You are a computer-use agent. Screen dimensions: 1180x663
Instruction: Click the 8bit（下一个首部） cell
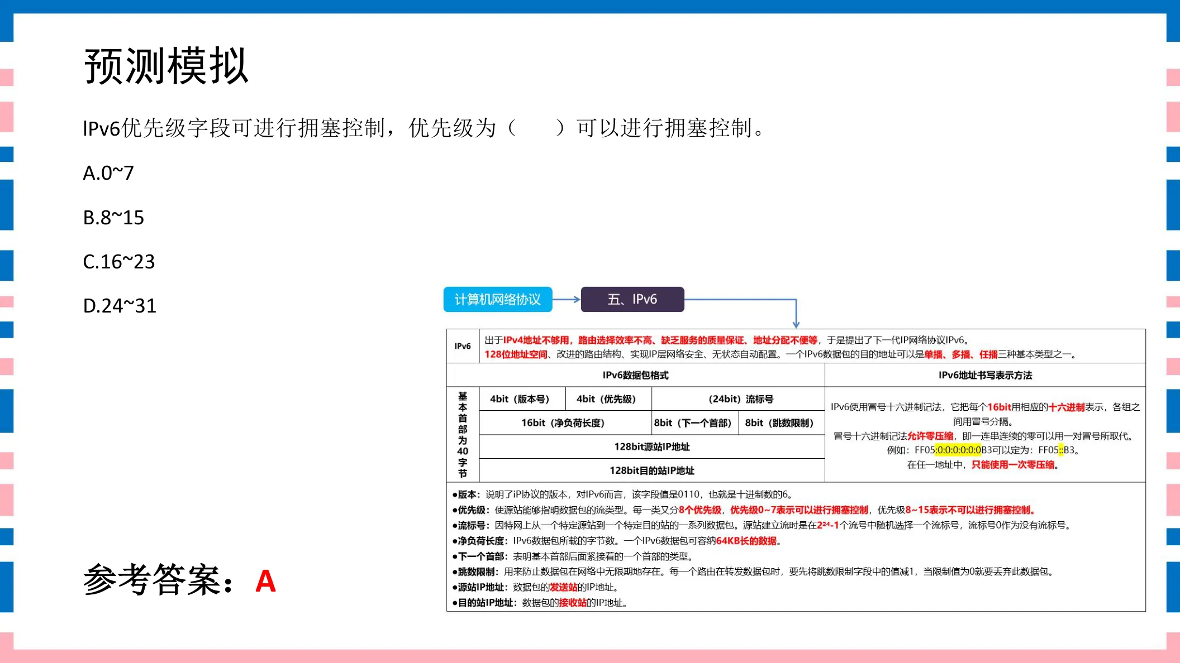694,423
